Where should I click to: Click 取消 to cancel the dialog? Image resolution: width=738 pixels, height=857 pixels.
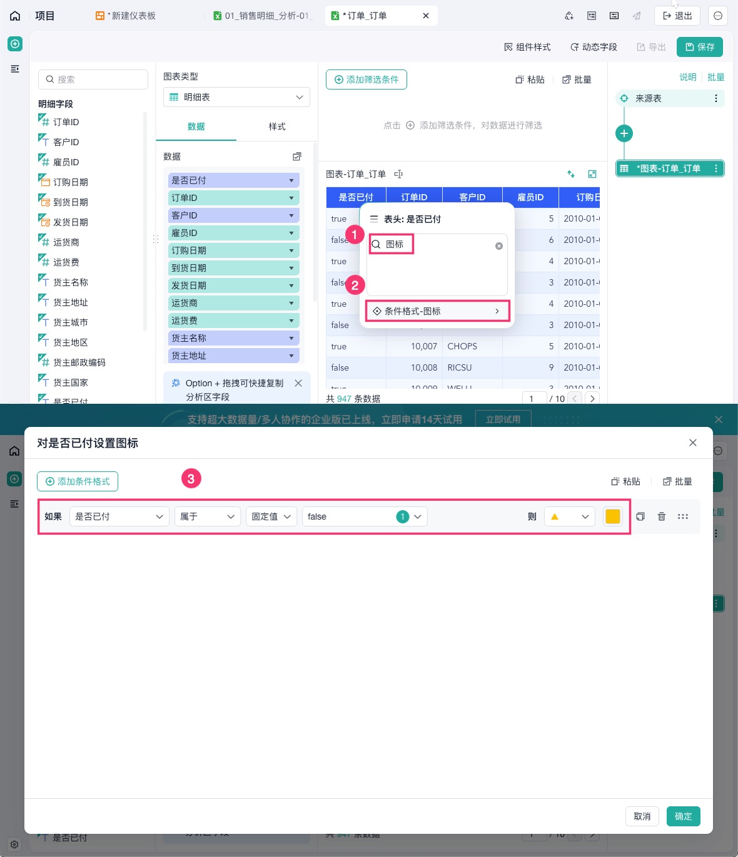pyautogui.click(x=642, y=816)
